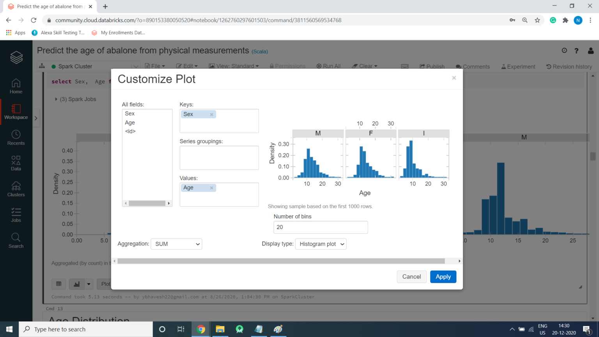Bookmark this page with the star icon
The width and height of the screenshot is (599, 337).
[537, 20]
